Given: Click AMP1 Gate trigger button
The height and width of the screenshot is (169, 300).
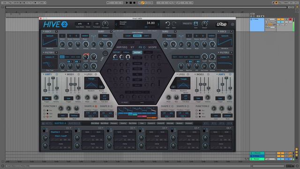Looking at the screenshot, I should tap(47, 98).
